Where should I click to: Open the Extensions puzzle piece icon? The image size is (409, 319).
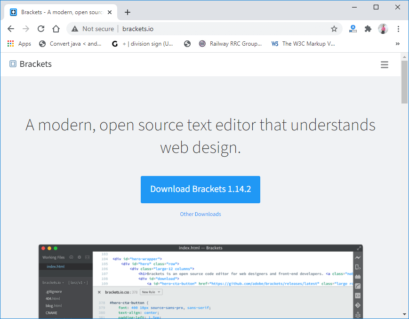(368, 29)
